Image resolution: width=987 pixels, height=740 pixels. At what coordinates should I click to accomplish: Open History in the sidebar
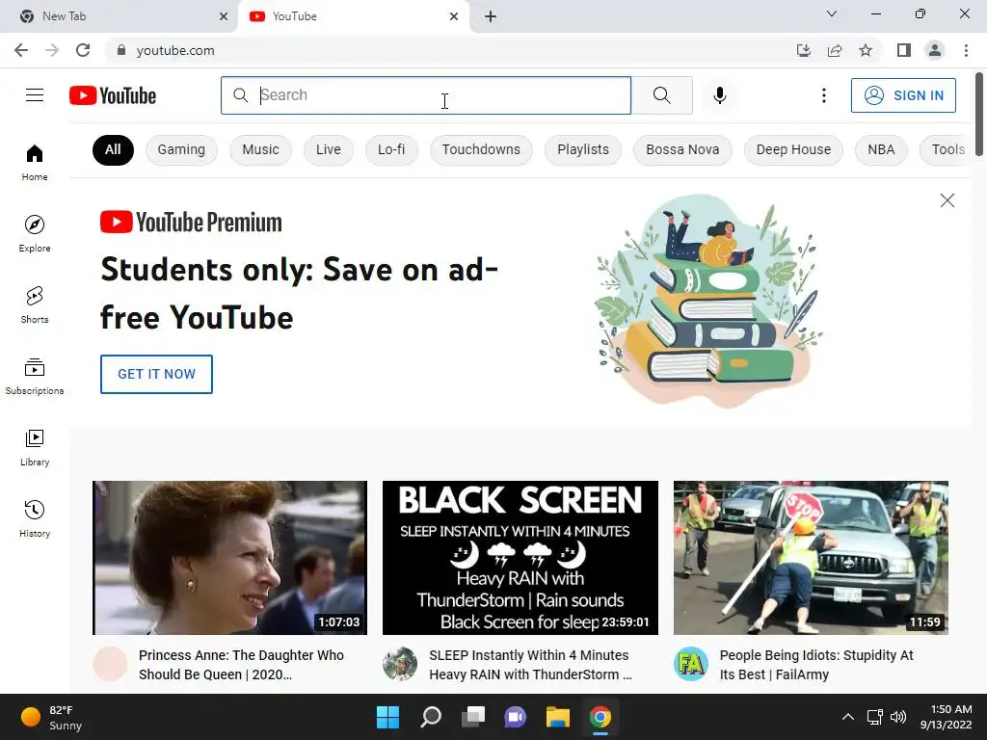click(35, 518)
